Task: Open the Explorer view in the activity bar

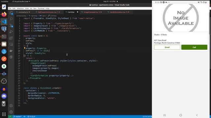Action: [x=11, y=13]
